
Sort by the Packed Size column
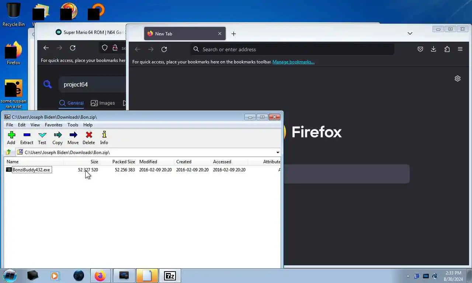(x=118, y=162)
